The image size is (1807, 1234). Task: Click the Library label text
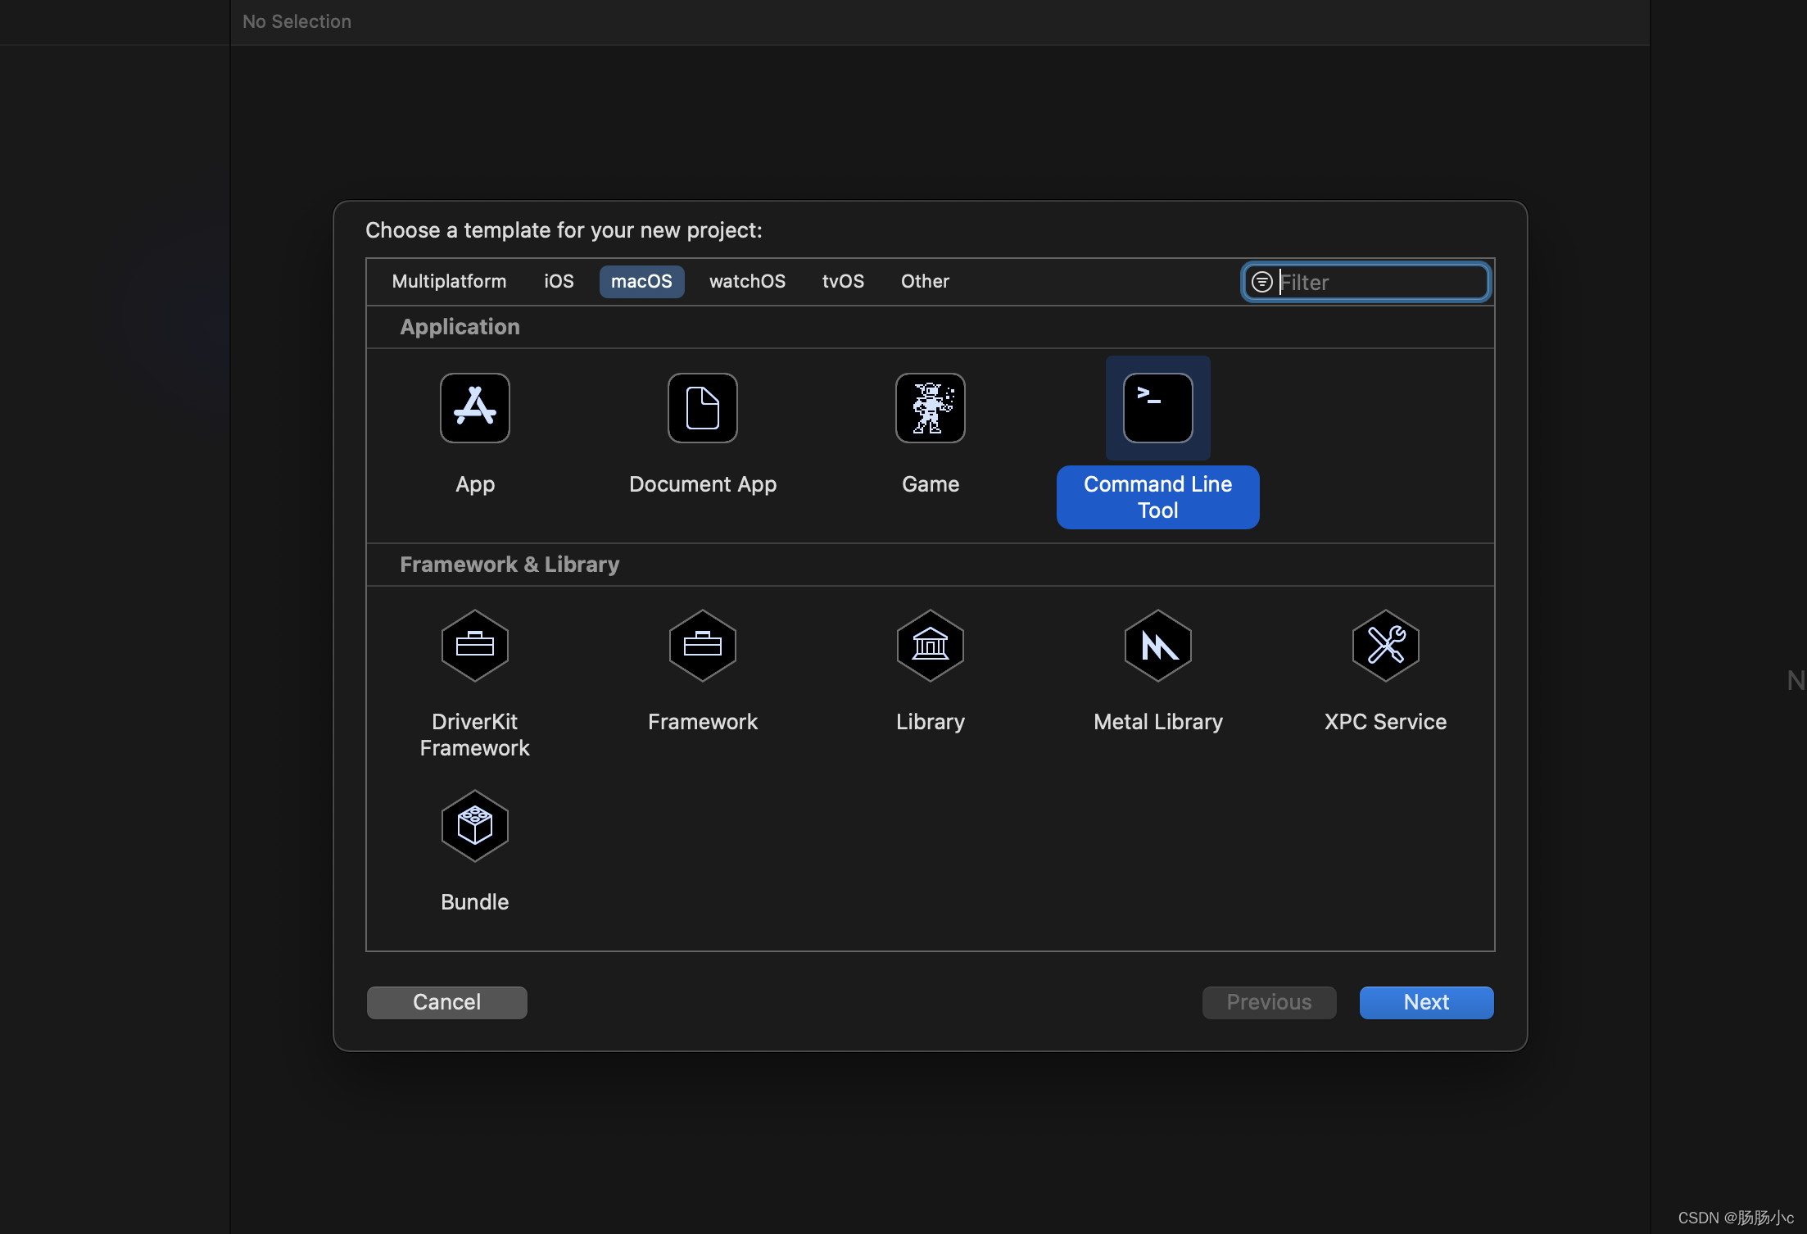tap(931, 722)
